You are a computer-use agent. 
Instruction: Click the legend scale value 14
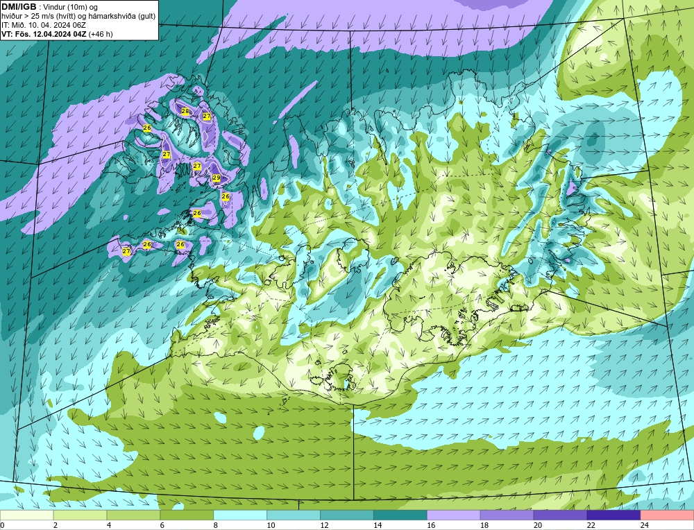[x=378, y=525]
